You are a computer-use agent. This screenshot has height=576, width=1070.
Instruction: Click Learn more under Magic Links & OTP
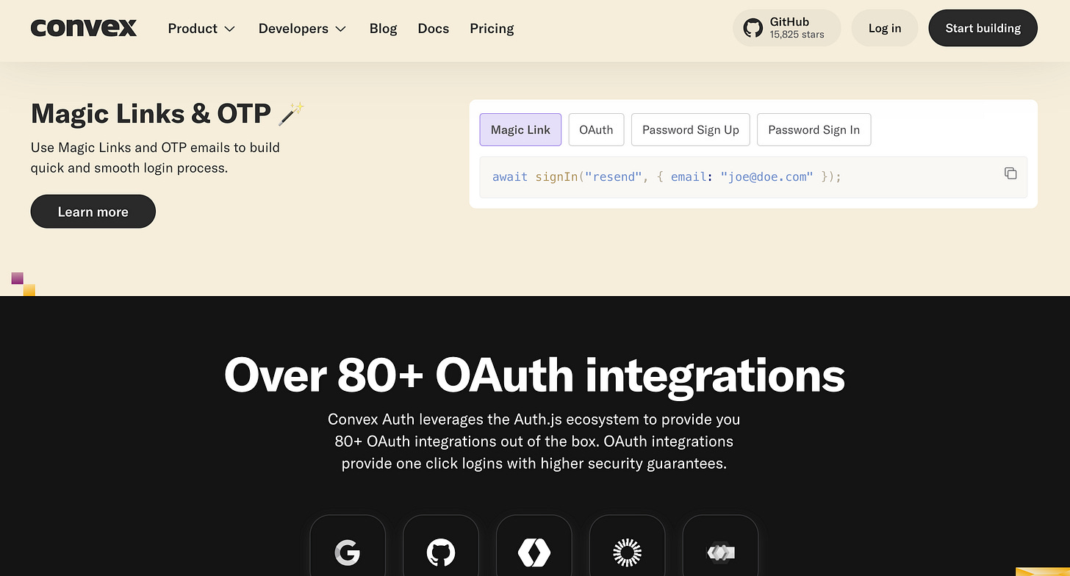coord(93,212)
